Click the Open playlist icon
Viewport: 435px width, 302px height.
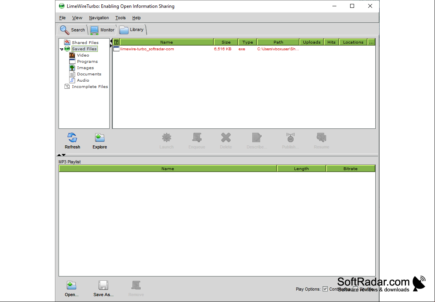(x=72, y=285)
